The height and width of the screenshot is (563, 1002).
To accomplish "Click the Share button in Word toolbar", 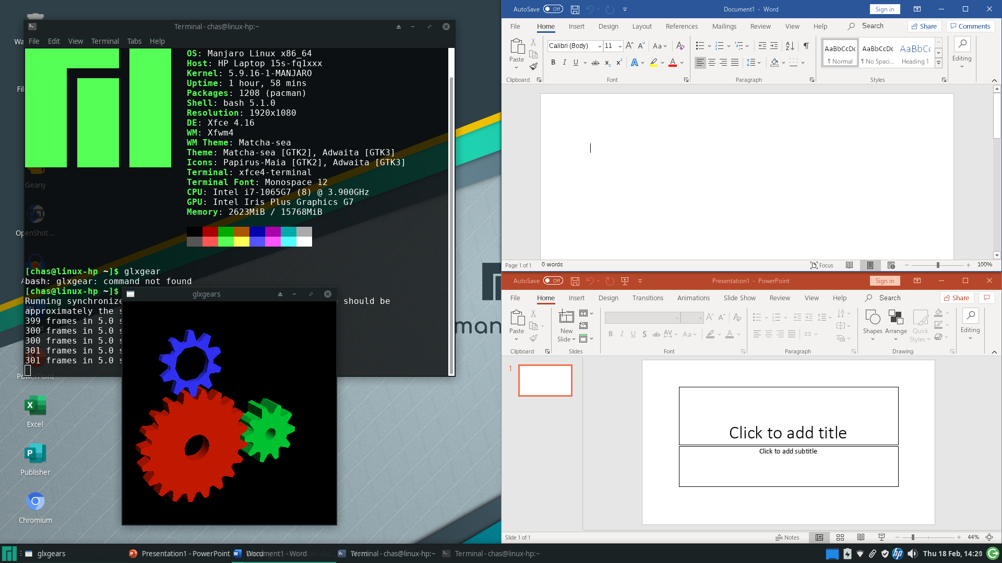I will click(923, 26).
